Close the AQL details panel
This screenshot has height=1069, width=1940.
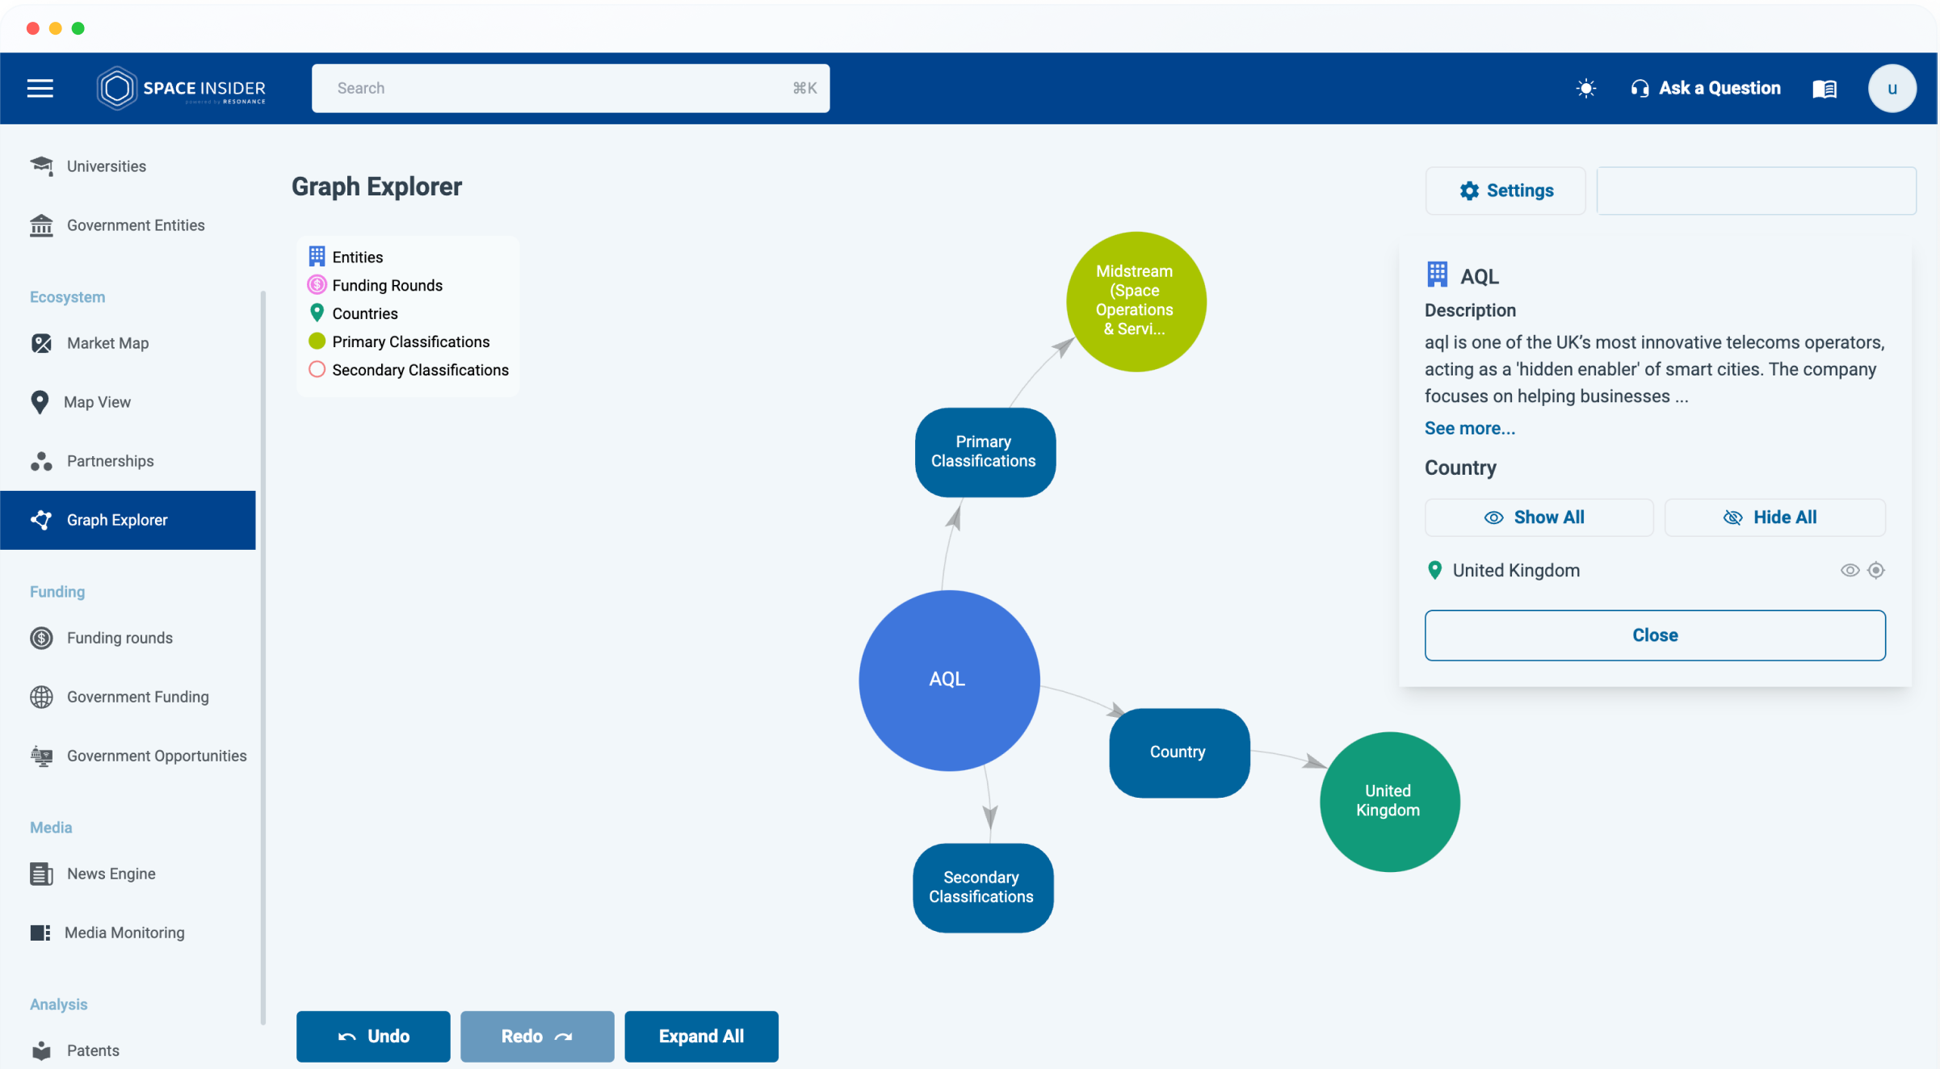tap(1655, 635)
